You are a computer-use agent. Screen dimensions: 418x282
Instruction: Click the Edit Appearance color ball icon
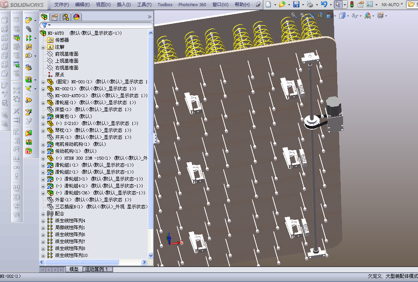pos(368,16)
